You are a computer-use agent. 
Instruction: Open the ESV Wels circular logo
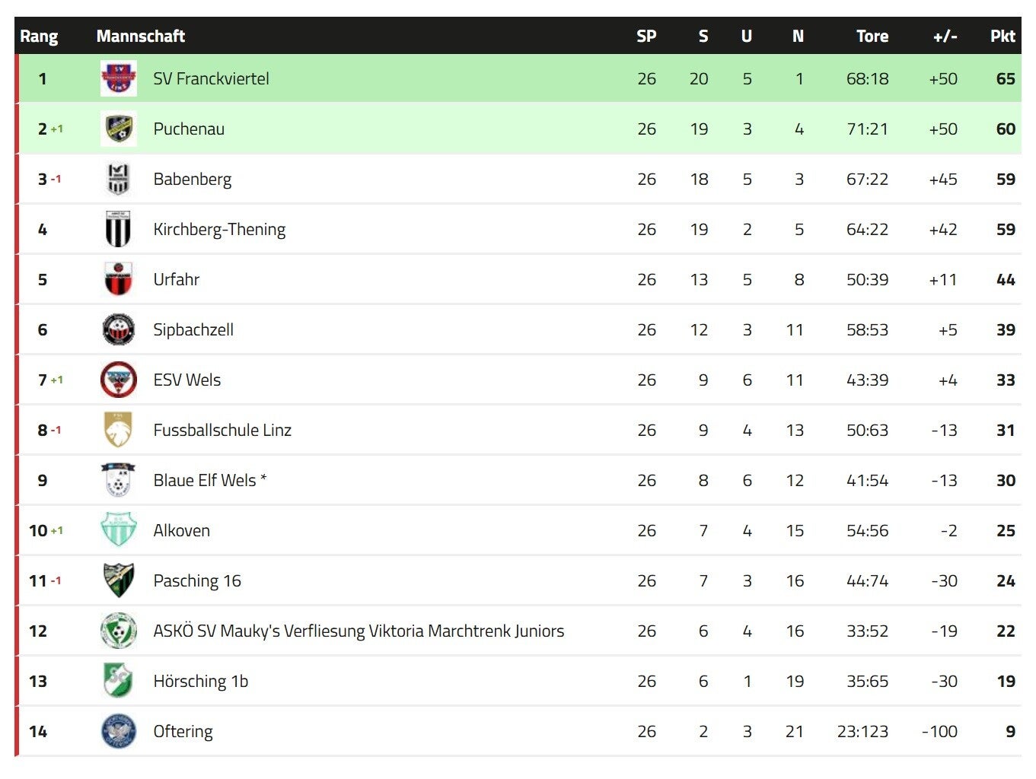(118, 380)
